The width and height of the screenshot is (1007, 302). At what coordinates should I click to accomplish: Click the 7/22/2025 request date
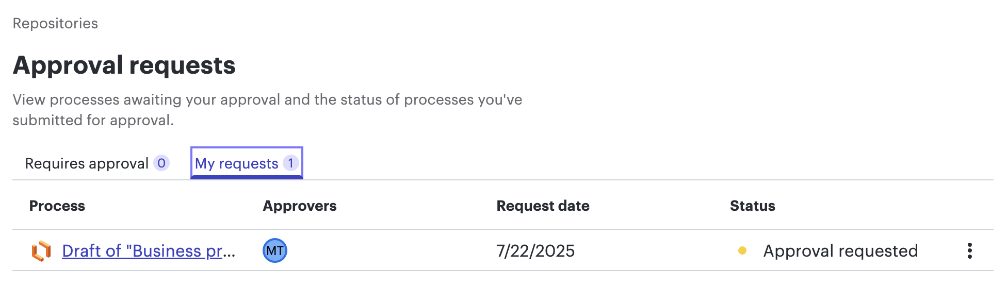pyautogui.click(x=535, y=251)
